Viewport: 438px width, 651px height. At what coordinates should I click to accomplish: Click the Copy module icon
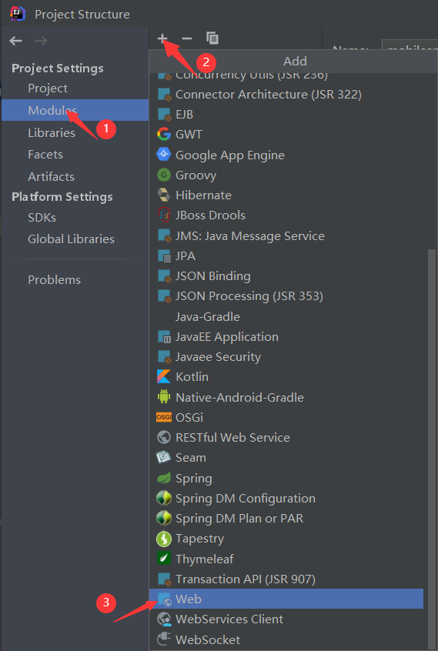pyautogui.click(x=212, y=38)
